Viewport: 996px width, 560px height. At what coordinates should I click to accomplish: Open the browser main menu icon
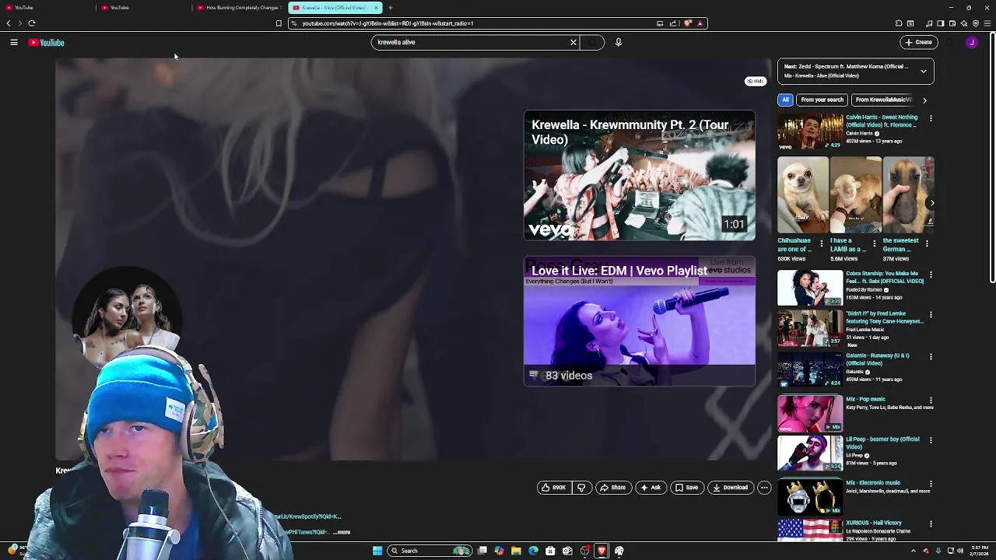988,23
